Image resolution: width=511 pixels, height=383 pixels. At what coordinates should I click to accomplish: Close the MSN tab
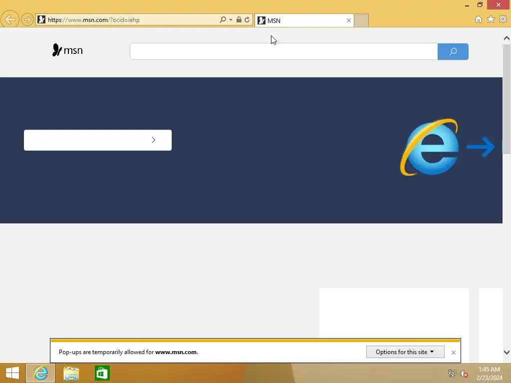349,20
